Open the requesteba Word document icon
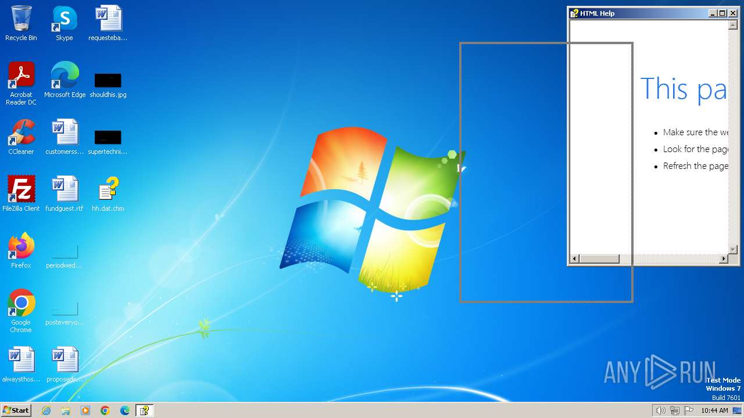 (x=108, y=24)
